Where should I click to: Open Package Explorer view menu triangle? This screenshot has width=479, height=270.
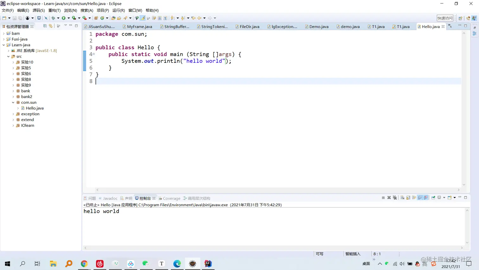[66, 26]
